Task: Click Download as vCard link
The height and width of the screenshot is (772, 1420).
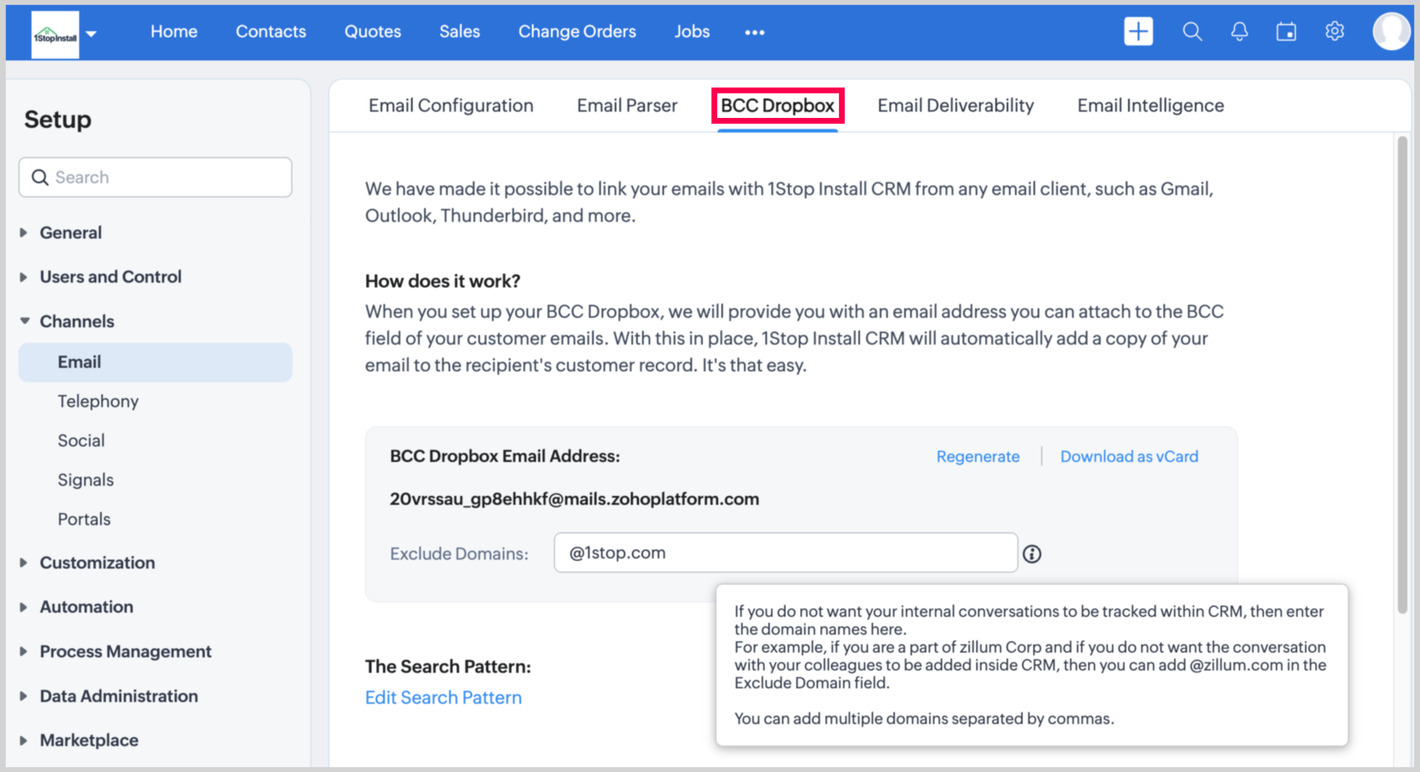Action: coord(1129,456)
